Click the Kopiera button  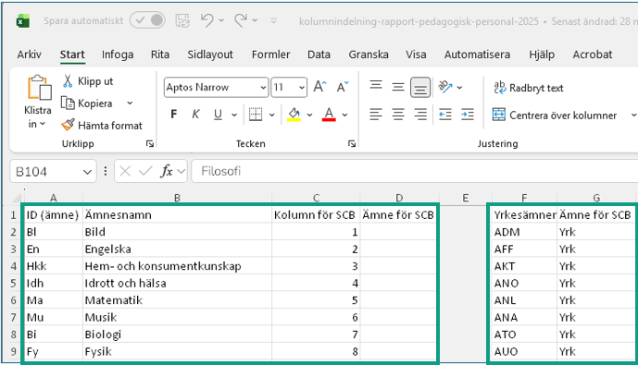tap(87, 103)
